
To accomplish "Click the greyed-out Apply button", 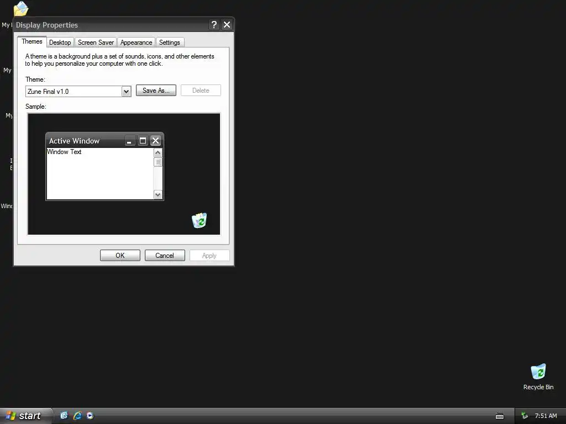I will pyautogui.click(x=209, y=255).
